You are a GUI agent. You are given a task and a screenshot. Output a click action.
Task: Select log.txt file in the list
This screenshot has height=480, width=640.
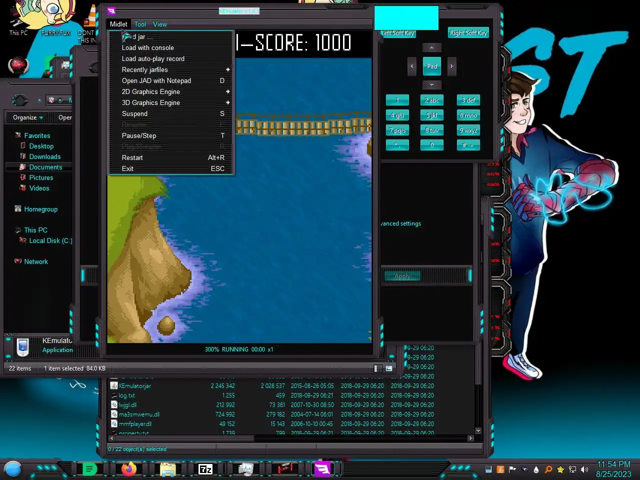[127, 395]
